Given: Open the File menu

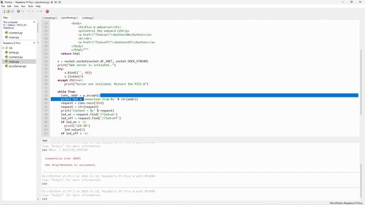Looking at the screenshot, I should point(3,6).
